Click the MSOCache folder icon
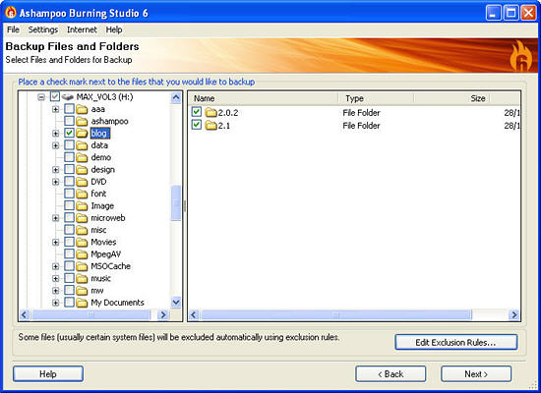The width and height of the screenshot is (541, 393). [82, 266]
